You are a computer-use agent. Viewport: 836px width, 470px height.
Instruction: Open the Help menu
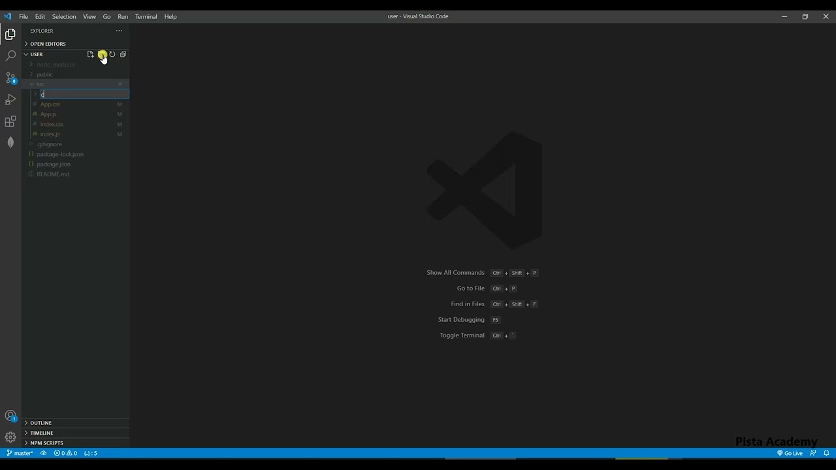click(x=170, y=16)
